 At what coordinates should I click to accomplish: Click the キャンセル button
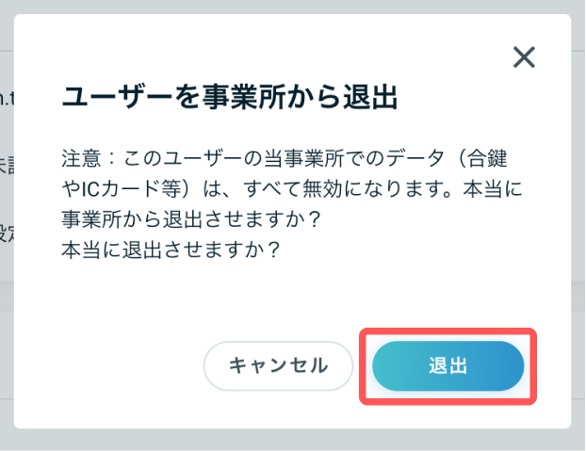point(279,366)
